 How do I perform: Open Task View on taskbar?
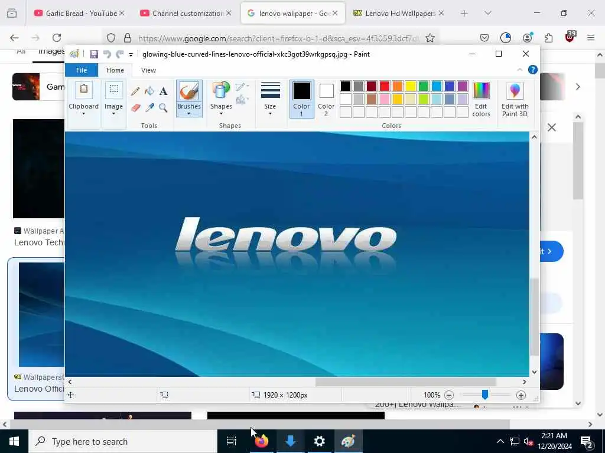pyautogui.click(x=231, y=441)
